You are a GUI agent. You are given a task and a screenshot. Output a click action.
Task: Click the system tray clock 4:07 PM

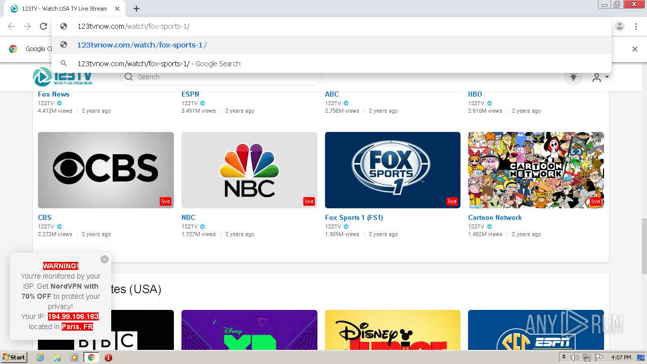(621, 357)
